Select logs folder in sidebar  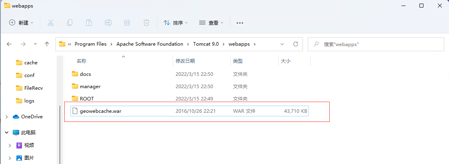click(30, 101)
